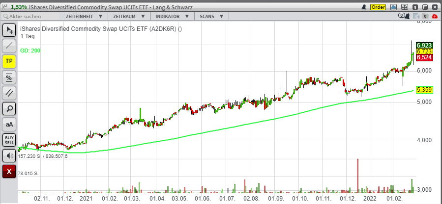Click the alarm bell with 0 counter
442x204 pixels.
(x=404, y=16)
